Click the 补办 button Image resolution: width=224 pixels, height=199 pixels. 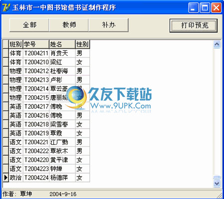109,25
